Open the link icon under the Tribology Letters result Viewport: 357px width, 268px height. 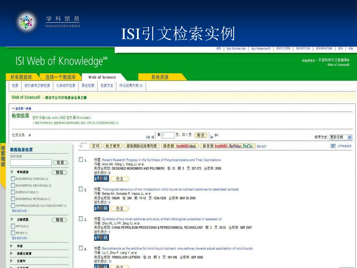(x=101, y=266)
